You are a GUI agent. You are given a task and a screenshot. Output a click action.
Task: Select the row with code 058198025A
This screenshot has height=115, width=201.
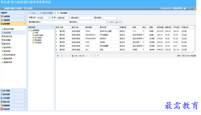tap(125, 35)
